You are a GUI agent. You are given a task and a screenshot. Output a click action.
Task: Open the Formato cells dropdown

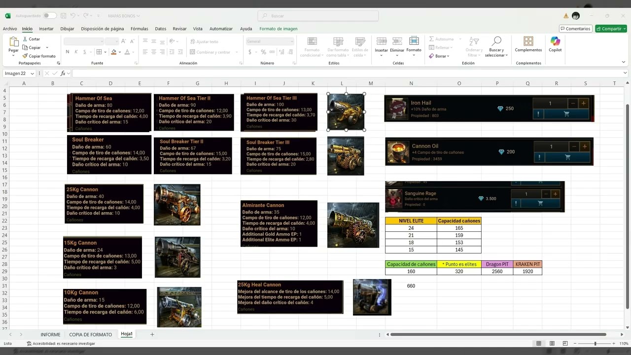414,55
